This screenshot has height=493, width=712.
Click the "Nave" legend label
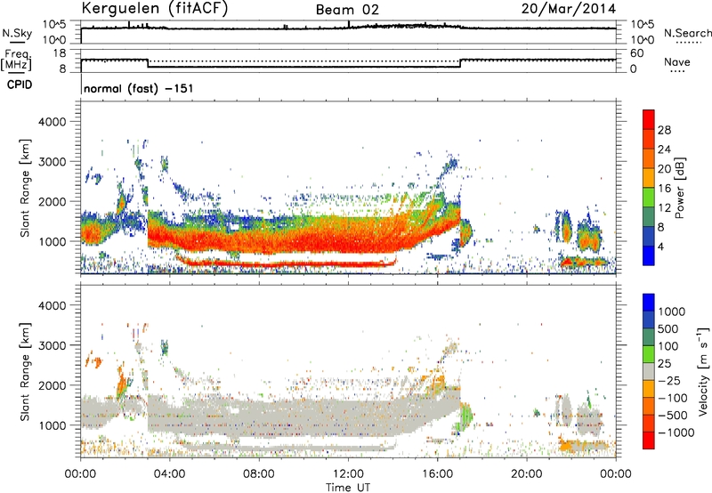pyautogui.click(x=677, y=61)
